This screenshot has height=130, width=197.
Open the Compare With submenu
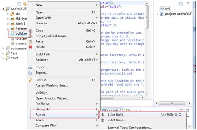64,125
